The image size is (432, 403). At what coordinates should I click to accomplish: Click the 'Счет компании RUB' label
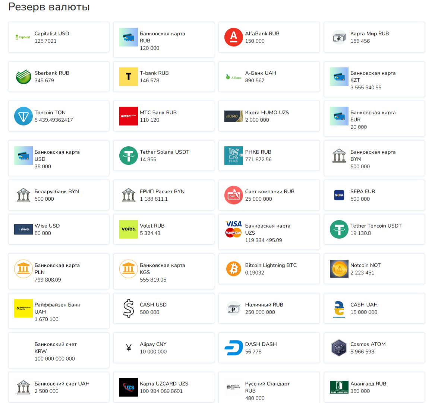coord(270,191)
